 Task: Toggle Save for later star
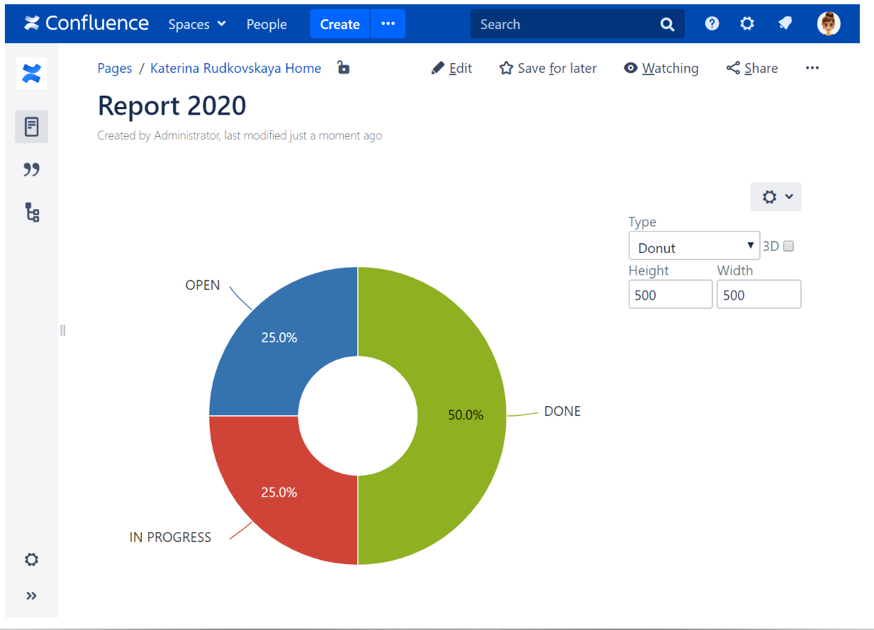click(548, 68)
